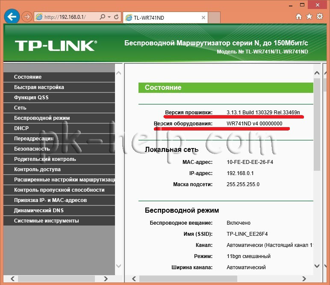Click main panel horizontal scroll right arrow
The height and width of the screenshot is (285, 330).
[304, 279]
